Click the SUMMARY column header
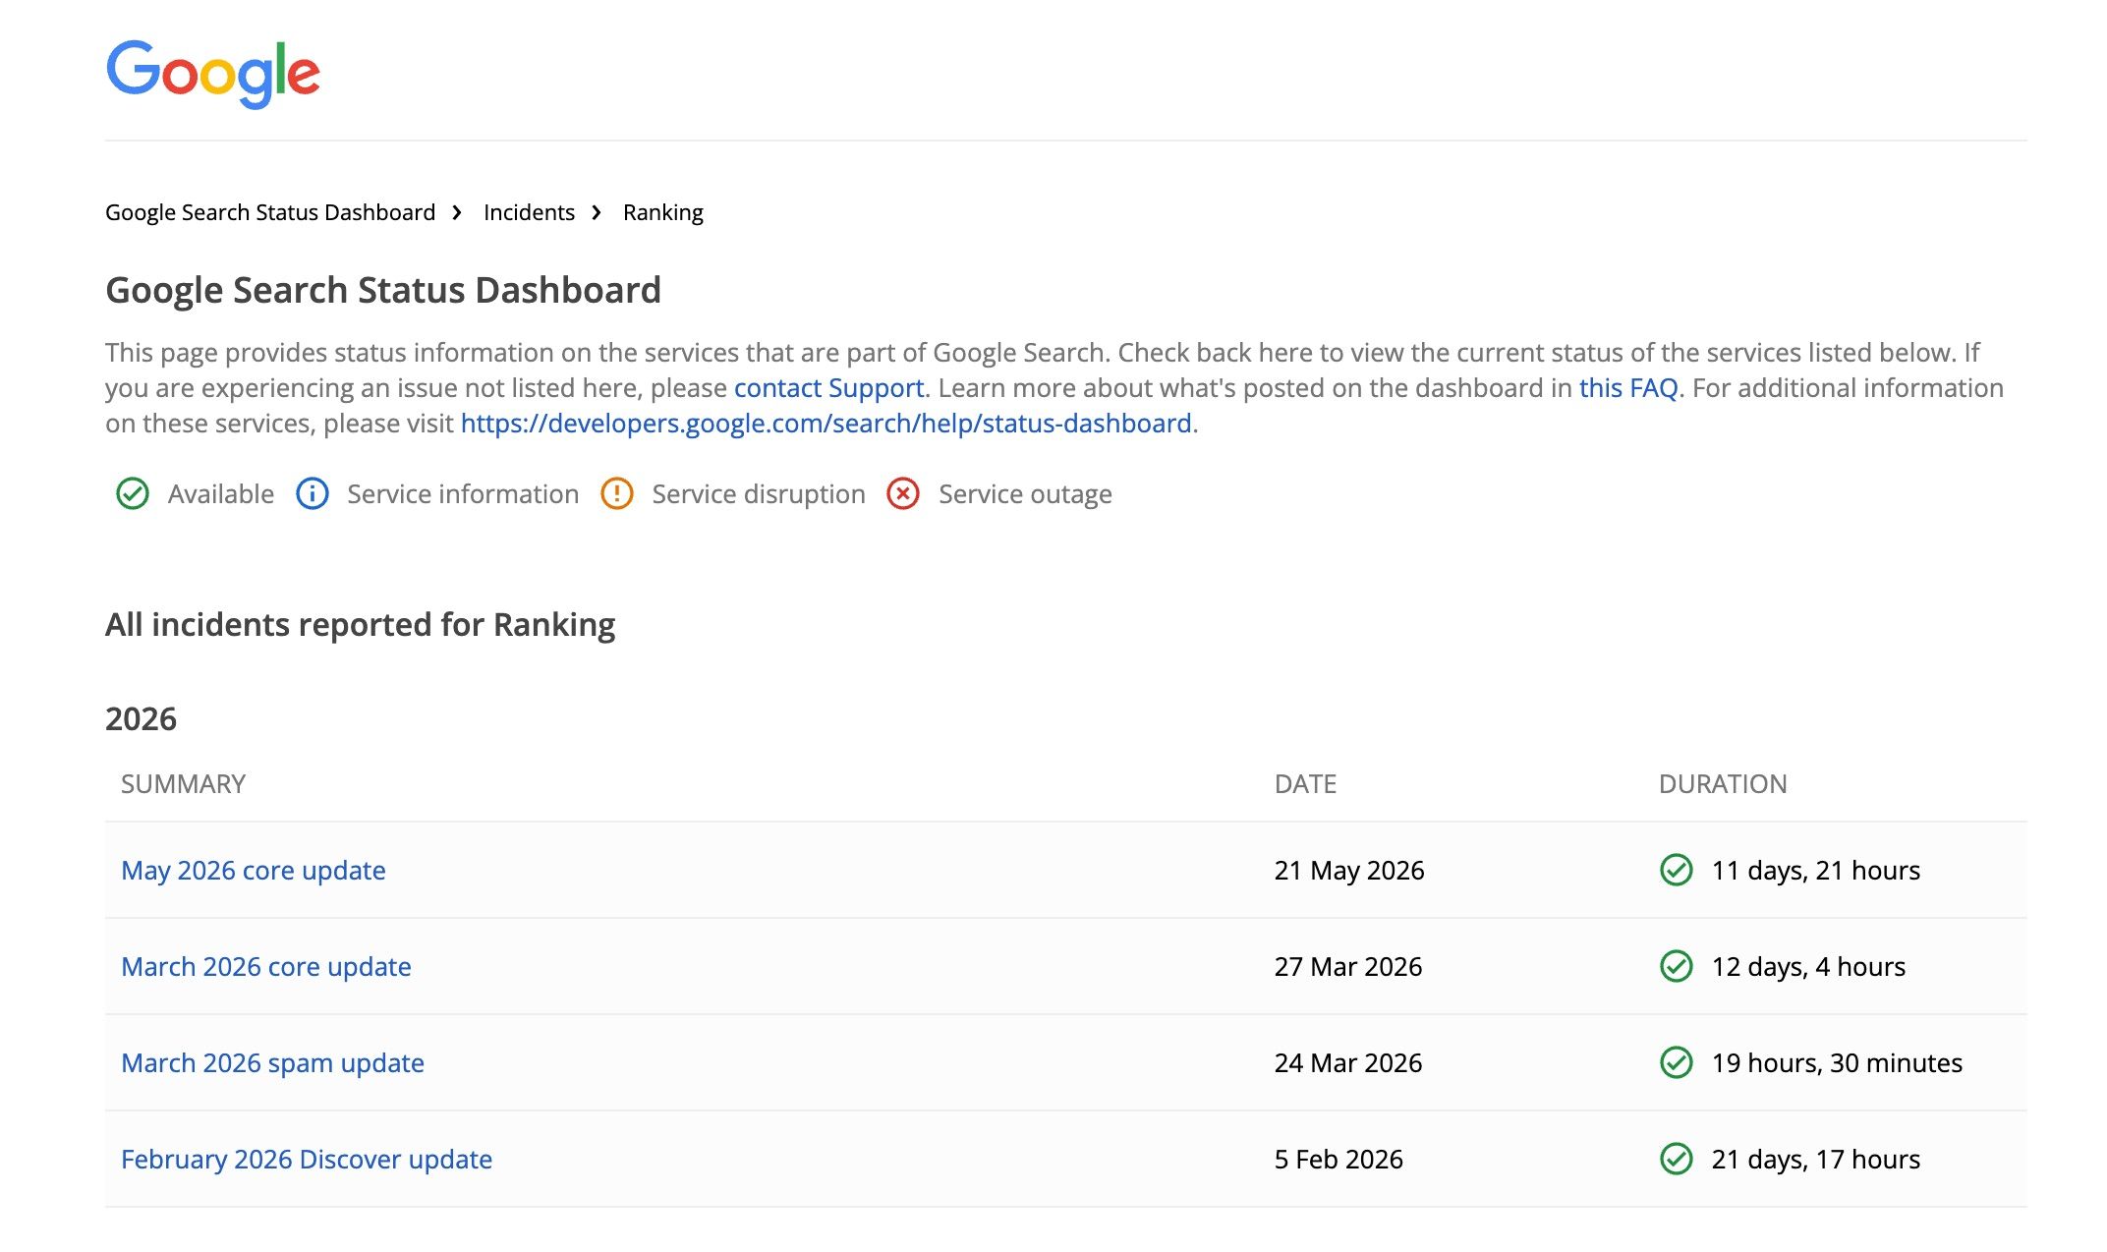 183,783
